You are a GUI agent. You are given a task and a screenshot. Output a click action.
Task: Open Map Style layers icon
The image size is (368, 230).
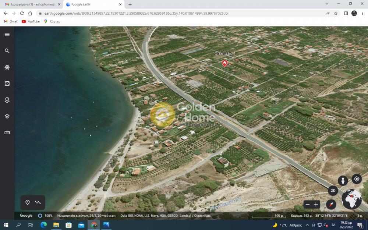[7, 116]
